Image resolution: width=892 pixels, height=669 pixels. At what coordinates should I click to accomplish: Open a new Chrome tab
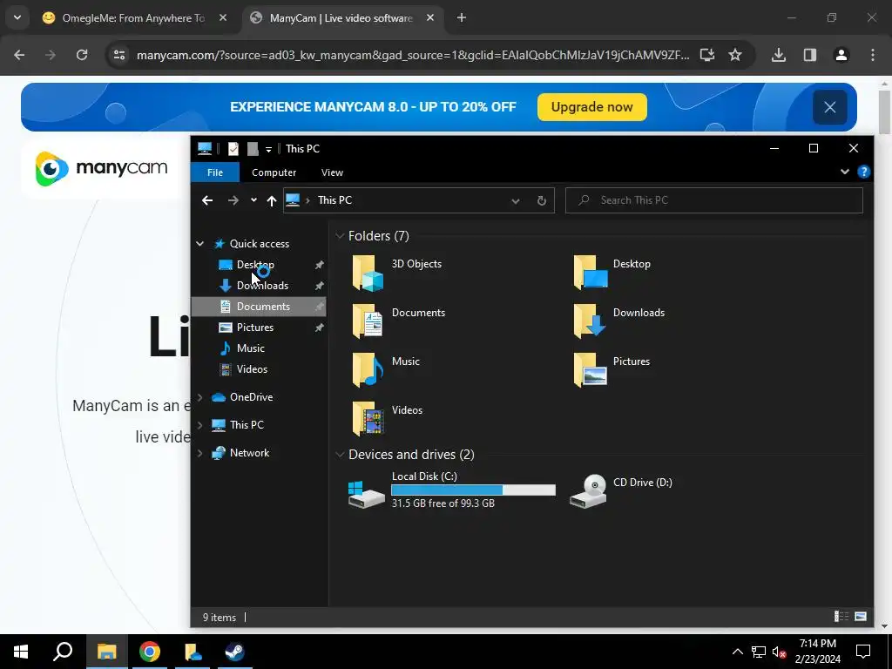(x=462, y=17)
